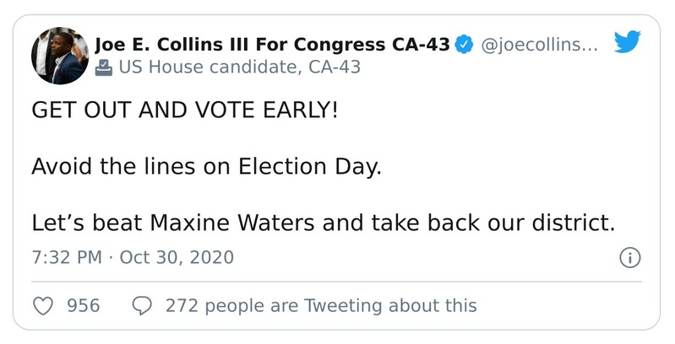Click the reply speech bubble icon
675x344 pixels.
click(142, 305)
